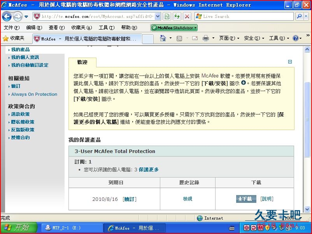
Task: Open the 我的產品 sidebar link
Action: (x=20, y=49)
